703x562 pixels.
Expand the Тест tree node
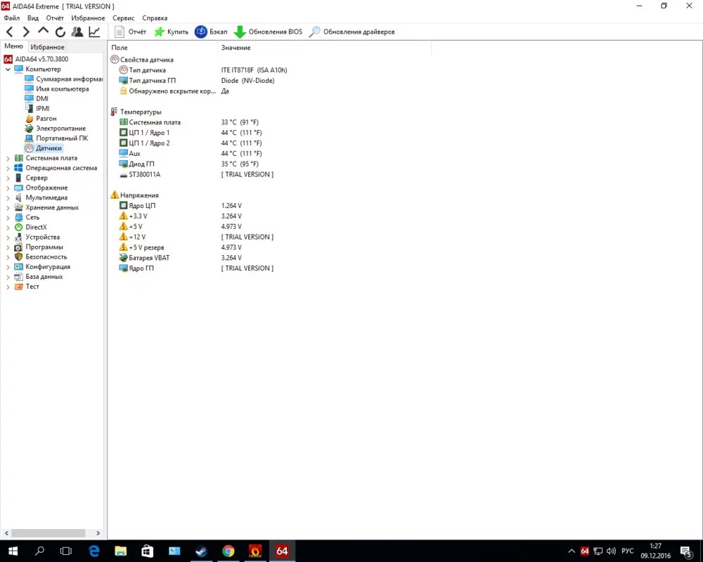8,287
